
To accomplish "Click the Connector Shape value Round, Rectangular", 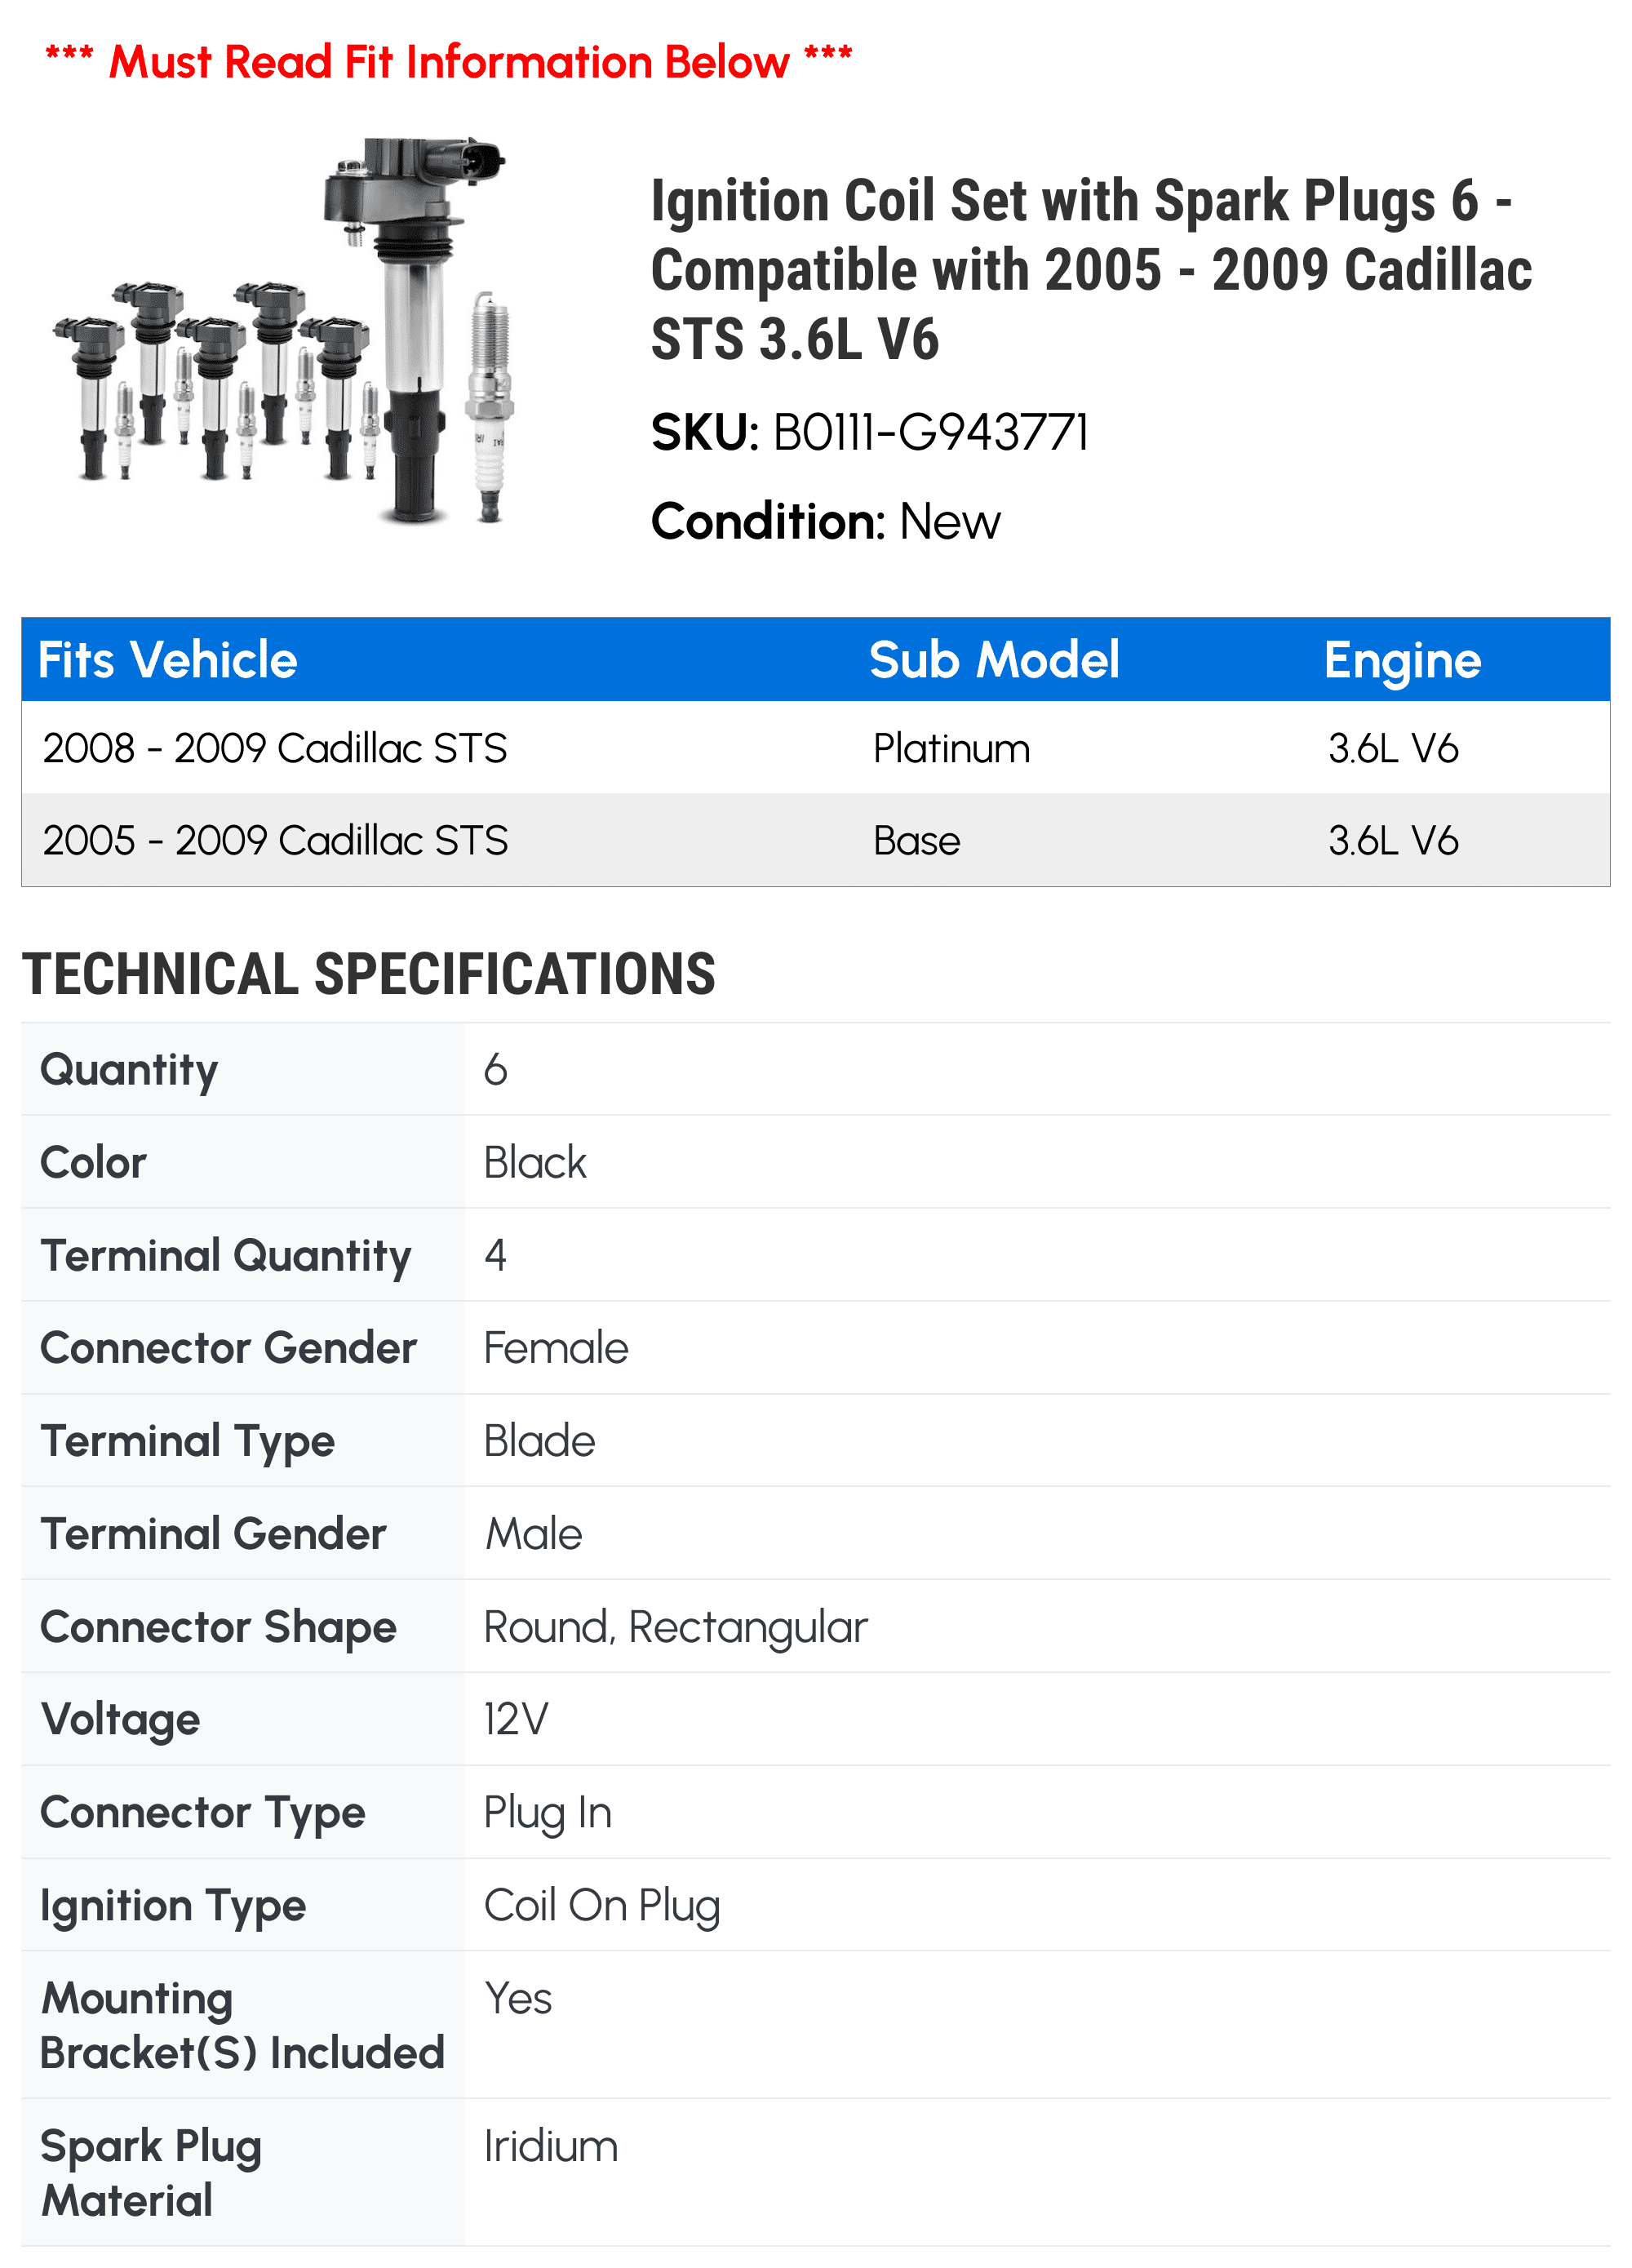I will pyautogui.click(x=675, y=1627).
